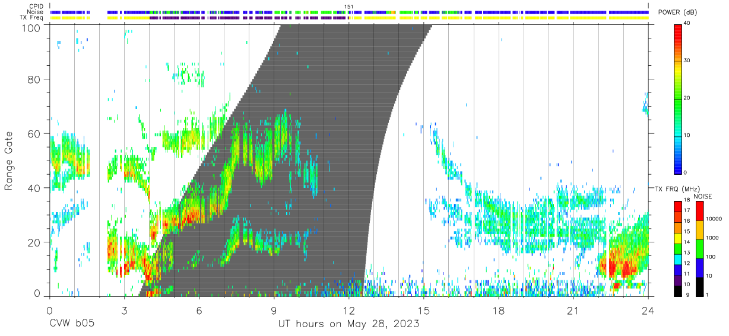
Task: Click the 20 label on the power colorbar
Action: 687,98
